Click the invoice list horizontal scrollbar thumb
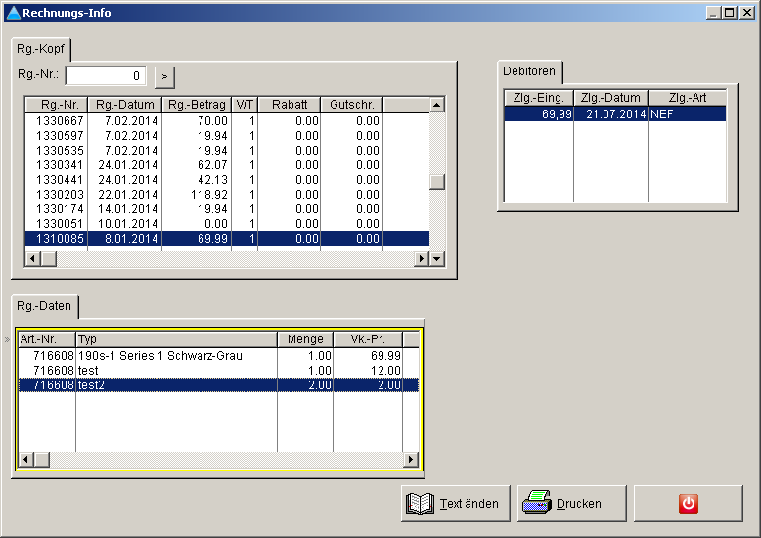This screenshot has width=761, height=538. [x=49, y=259]
